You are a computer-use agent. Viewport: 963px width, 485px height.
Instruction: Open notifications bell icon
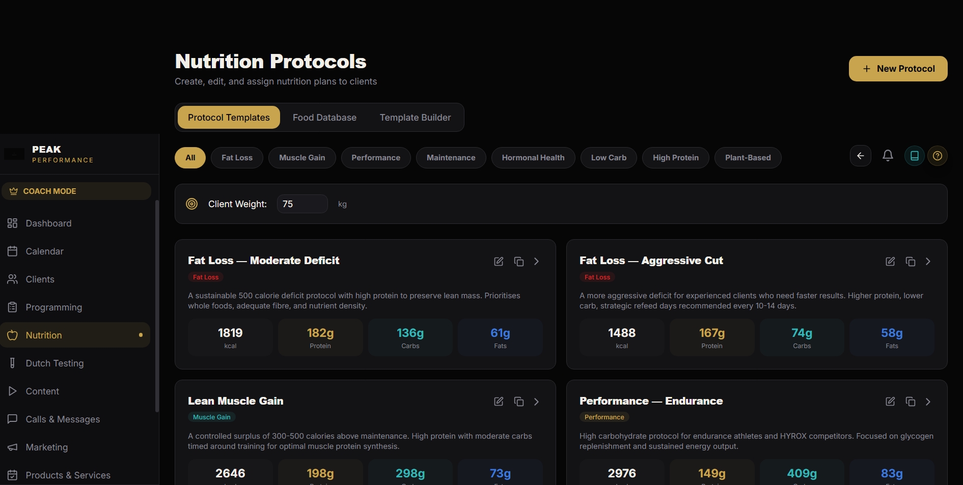click(x=888, y=156)
